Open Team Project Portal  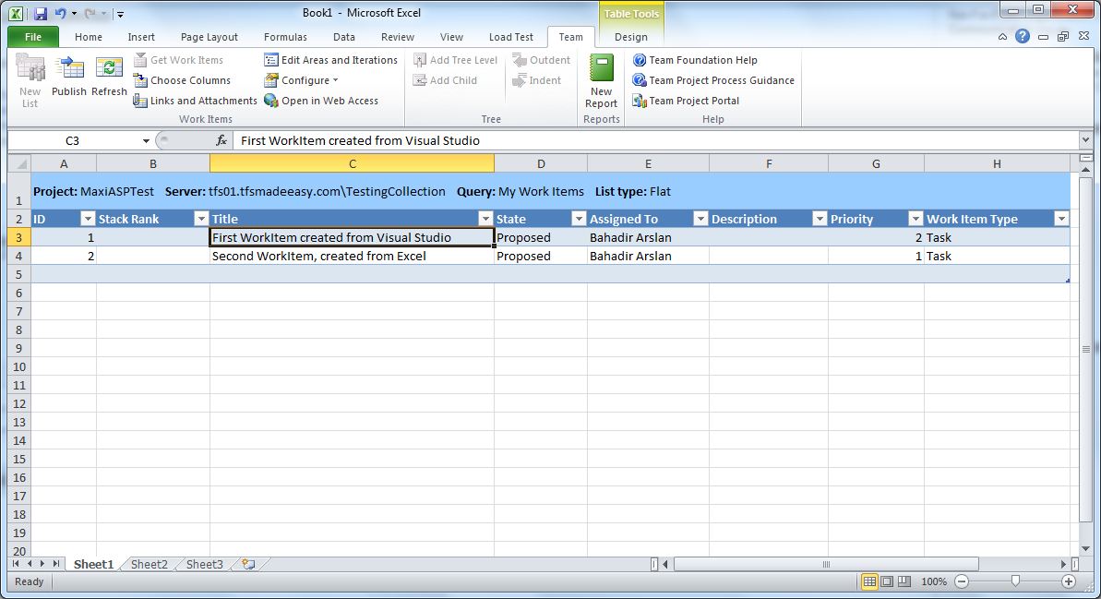(686, 102)
